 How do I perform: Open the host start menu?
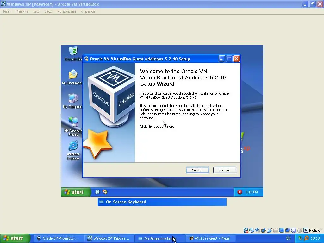pos(15,238)
